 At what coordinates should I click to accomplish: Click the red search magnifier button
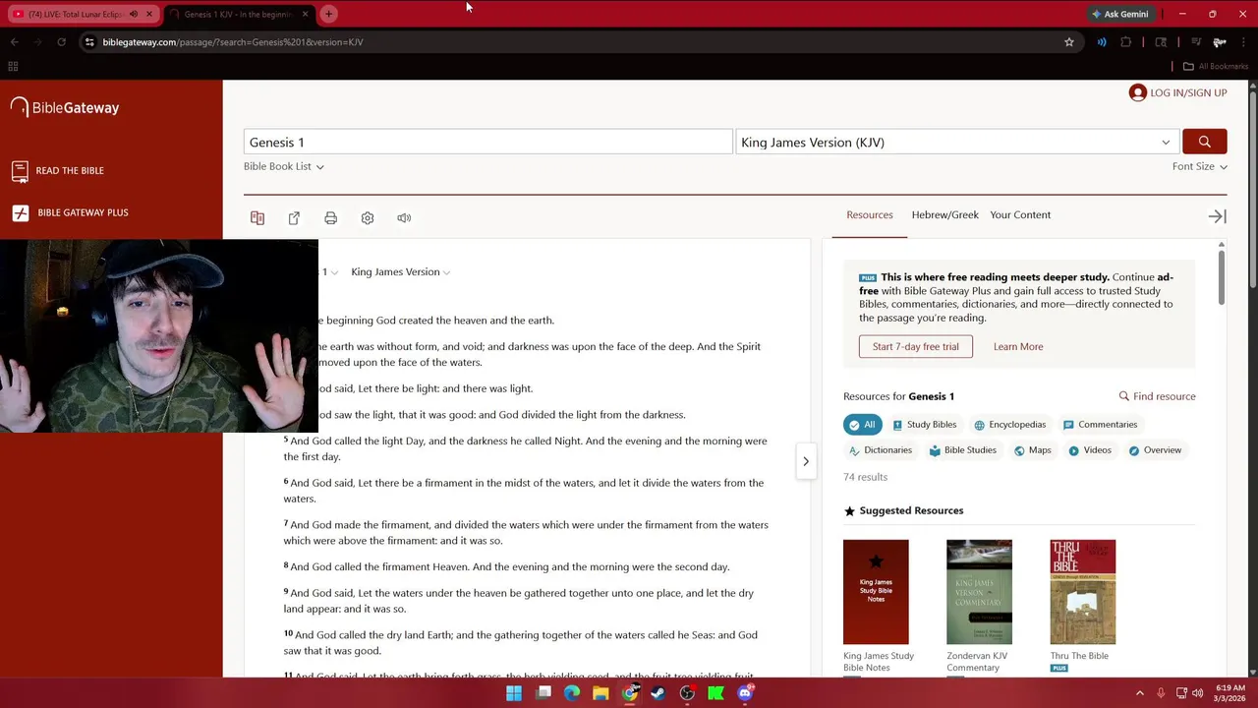[x=1204, y=142]
